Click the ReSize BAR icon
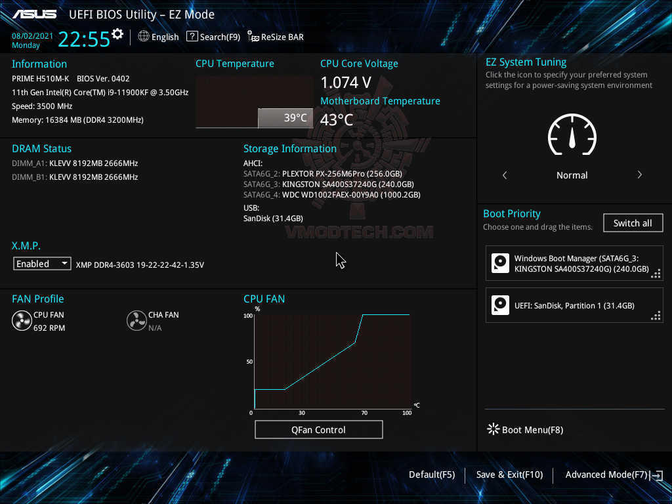The image size is (672, 504). click(x=253, y=37)
